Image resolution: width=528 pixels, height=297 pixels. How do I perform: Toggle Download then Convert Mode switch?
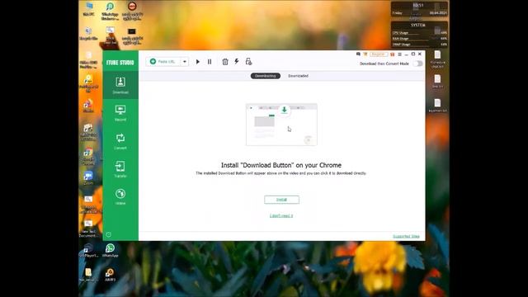coord(417,64)
